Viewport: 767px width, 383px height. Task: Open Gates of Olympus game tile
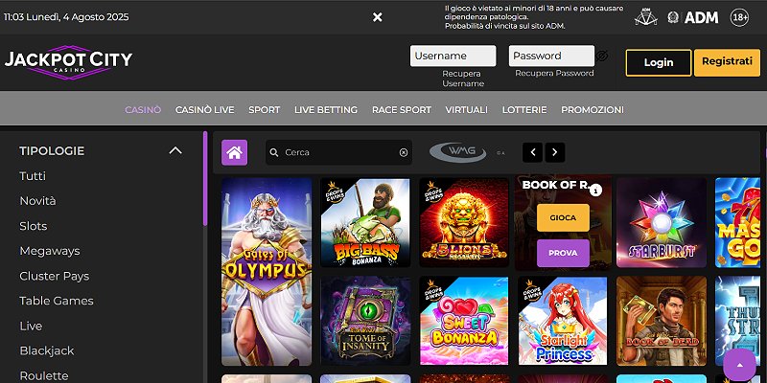[x=267, y=272]
